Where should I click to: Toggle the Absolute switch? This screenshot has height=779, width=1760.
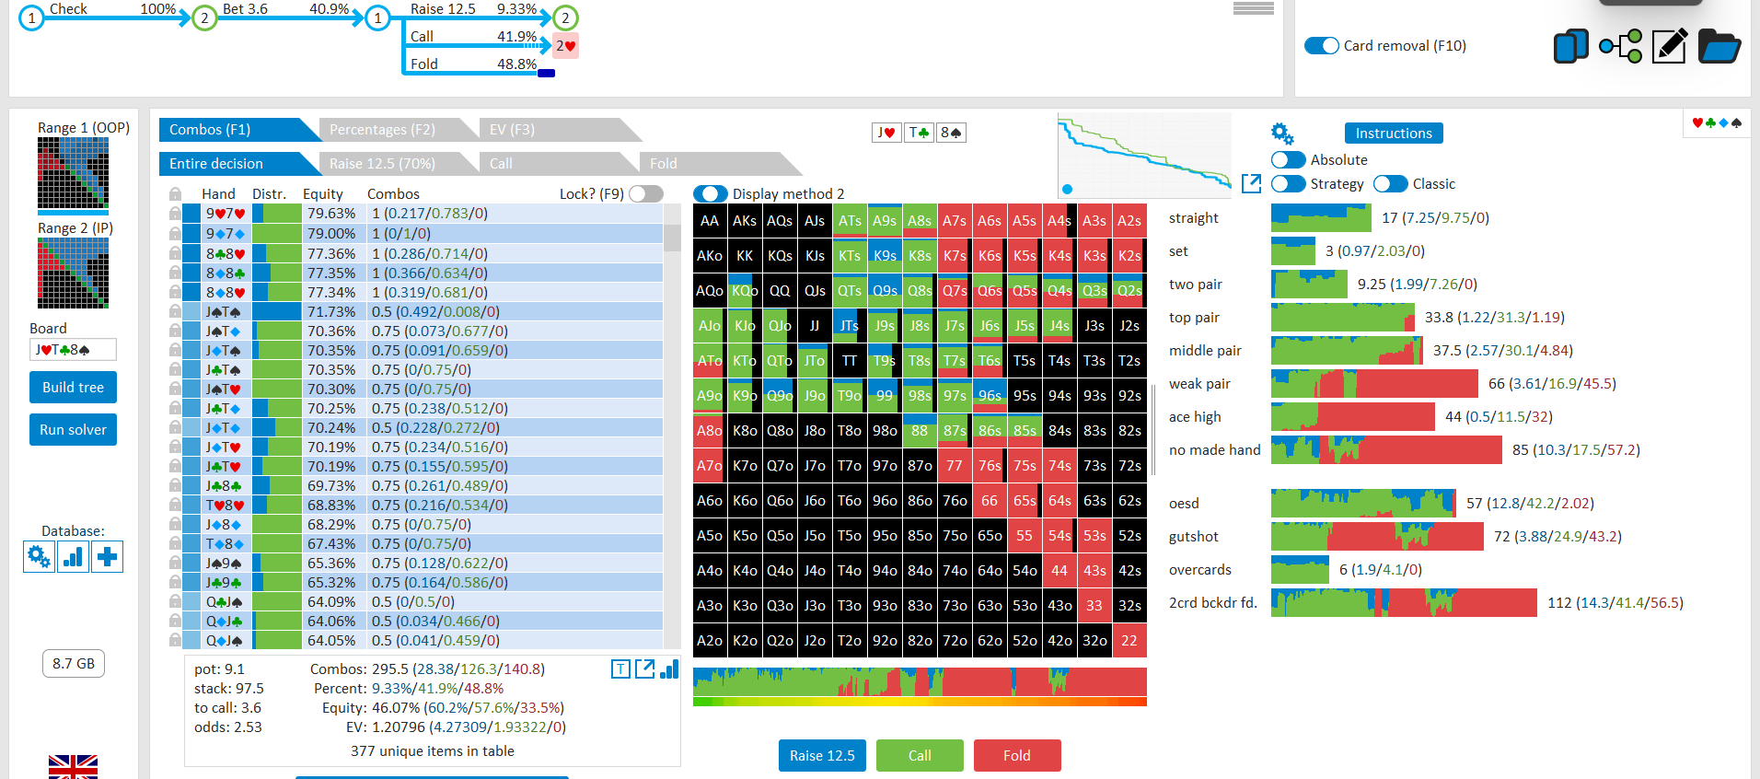pos(1289,160)
